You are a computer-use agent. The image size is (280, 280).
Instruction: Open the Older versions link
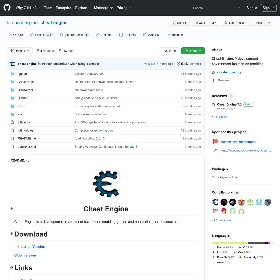pos(25,255)
